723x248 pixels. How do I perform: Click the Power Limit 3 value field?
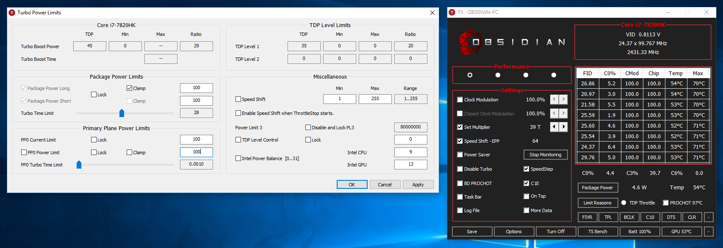click(x=411, y=127)
